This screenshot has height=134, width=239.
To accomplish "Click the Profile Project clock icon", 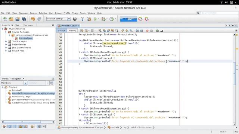I will pos(112,19).
